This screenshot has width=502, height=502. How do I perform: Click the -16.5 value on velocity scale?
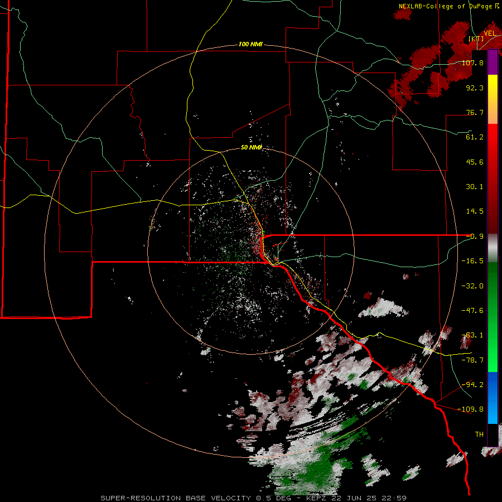pyautogui.click(x=472, y=261)
